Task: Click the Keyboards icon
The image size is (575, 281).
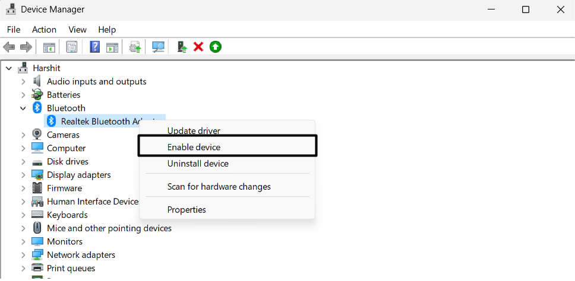Action: pyautogui.click(x=37, y=215)
